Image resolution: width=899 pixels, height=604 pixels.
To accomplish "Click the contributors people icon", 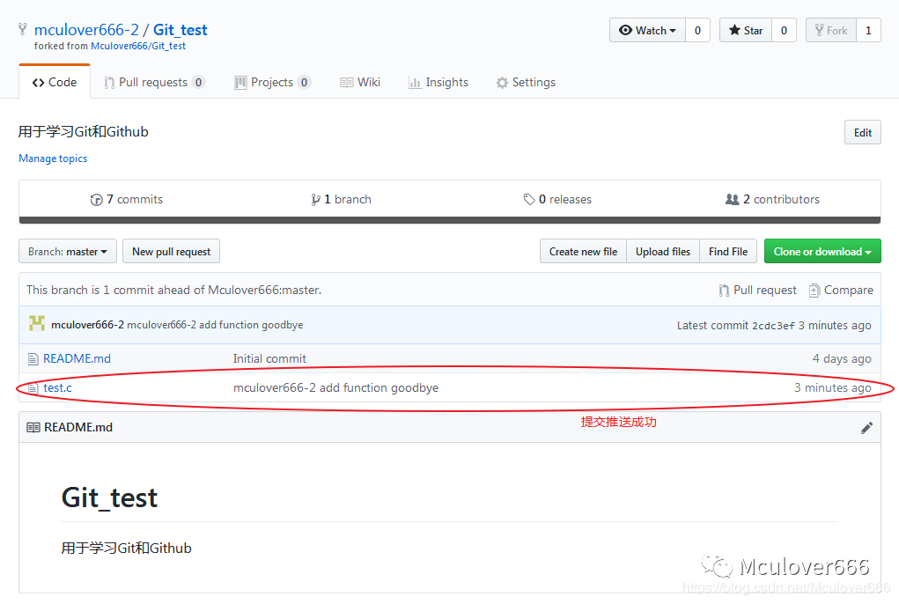I will [x=732, y=200].
